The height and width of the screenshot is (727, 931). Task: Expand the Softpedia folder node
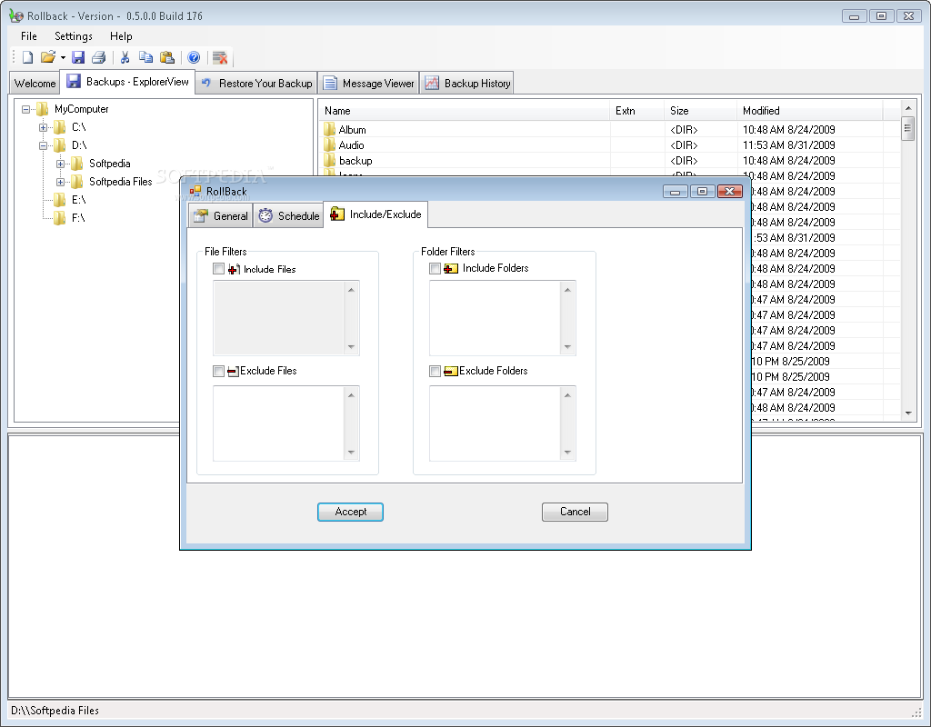point(60,164)
